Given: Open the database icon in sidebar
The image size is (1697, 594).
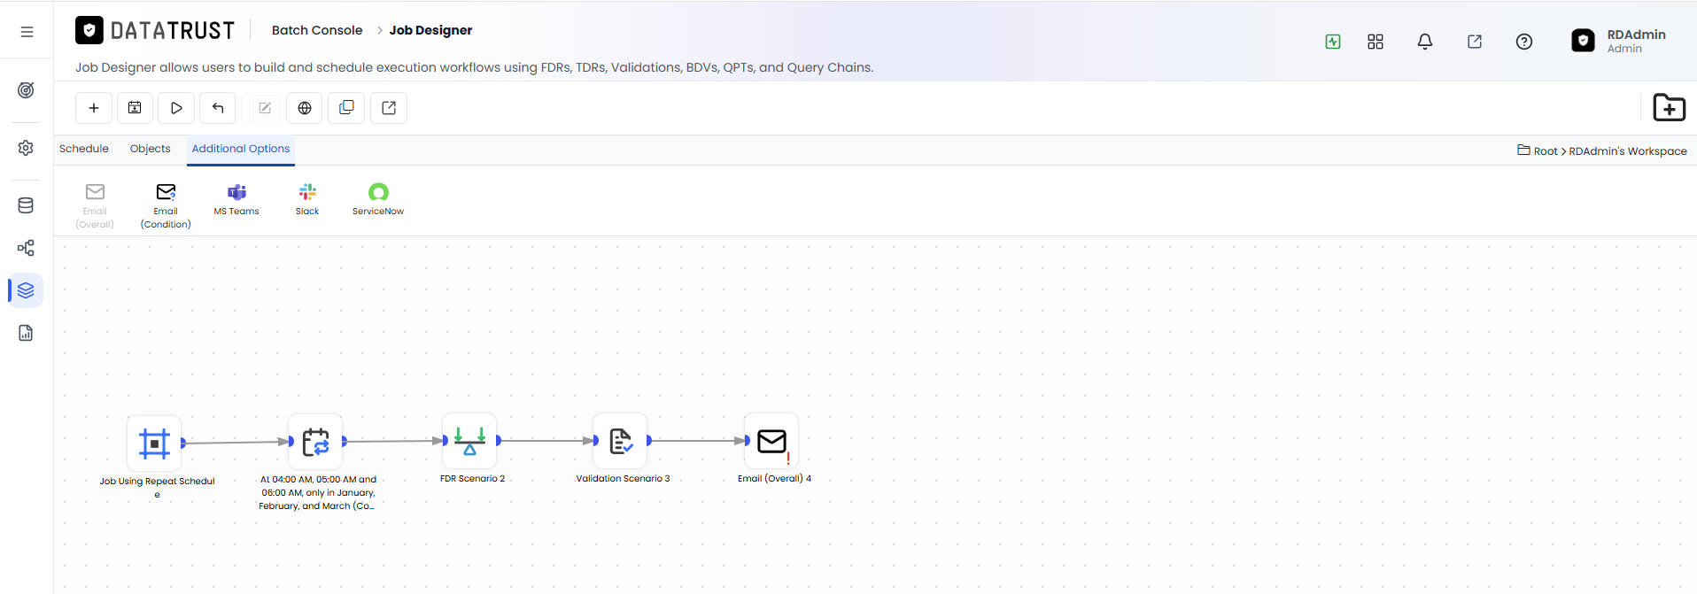Looking at the screenshot, I should 27,205.
